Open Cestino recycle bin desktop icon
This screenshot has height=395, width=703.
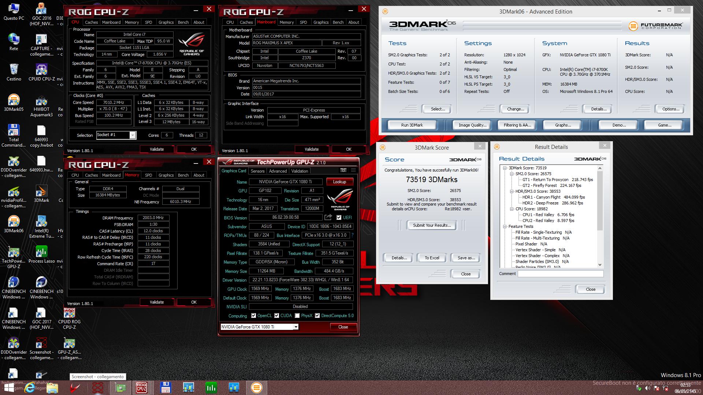pos(14,72)
